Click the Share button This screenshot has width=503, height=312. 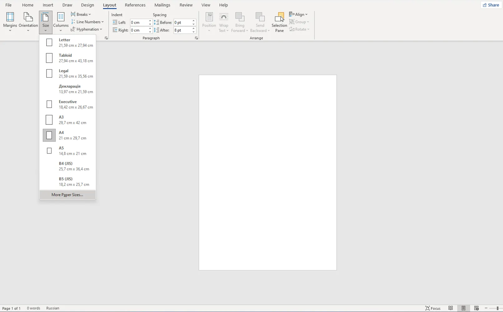491,5
